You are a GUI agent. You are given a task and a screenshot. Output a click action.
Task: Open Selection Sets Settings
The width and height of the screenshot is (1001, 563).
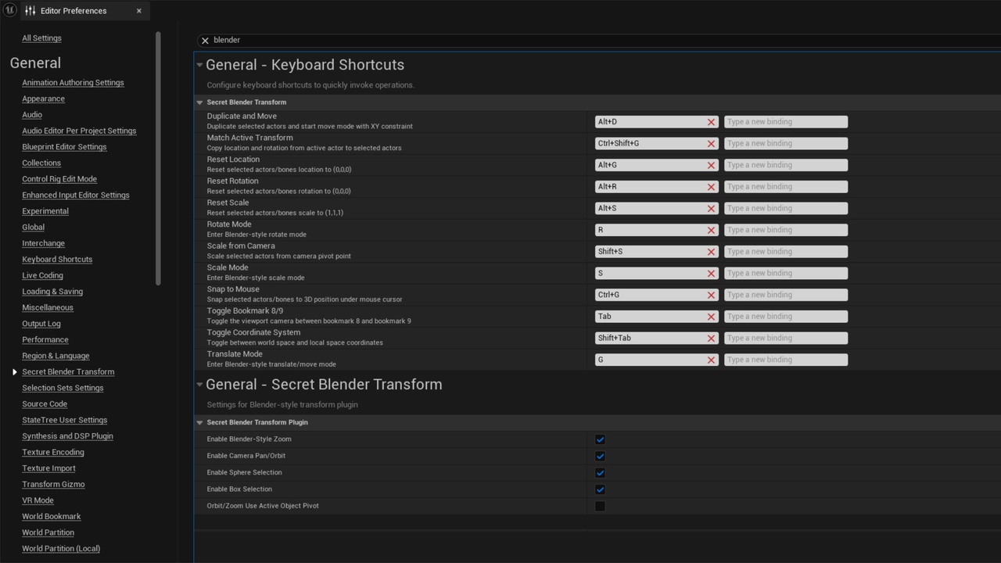[x=63, y=388]
